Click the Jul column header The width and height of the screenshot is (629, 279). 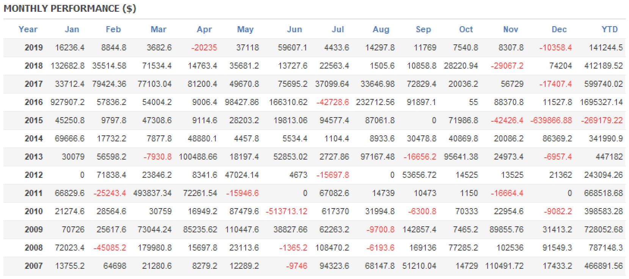tap(338, 30)
